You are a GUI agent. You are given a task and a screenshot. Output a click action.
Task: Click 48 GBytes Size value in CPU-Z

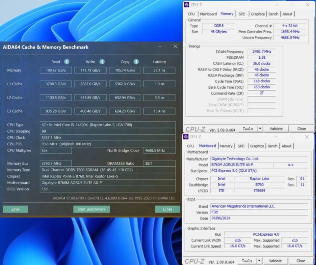pos(219,32)
